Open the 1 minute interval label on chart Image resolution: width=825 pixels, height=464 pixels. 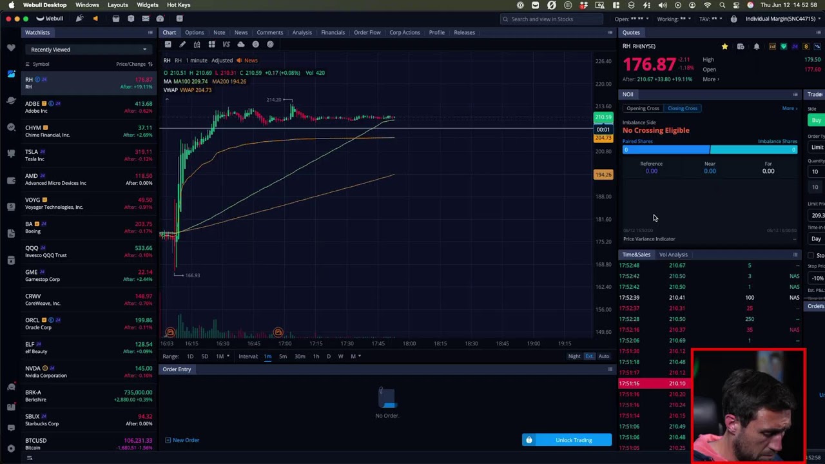(x=197, y=61)
